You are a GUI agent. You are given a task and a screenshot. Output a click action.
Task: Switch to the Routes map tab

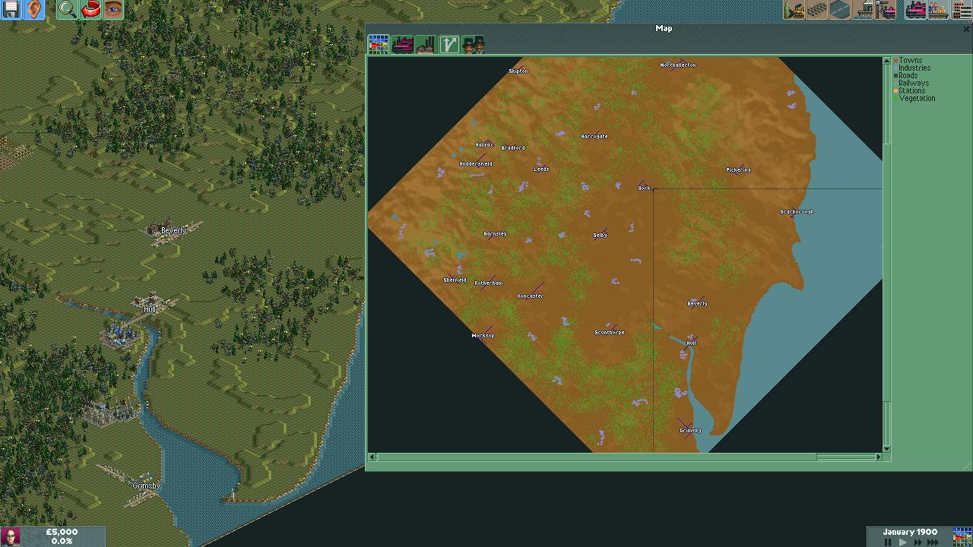pos(448,45)
